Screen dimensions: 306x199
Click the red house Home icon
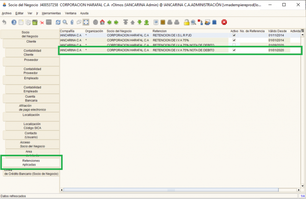(x=102, y=22)
